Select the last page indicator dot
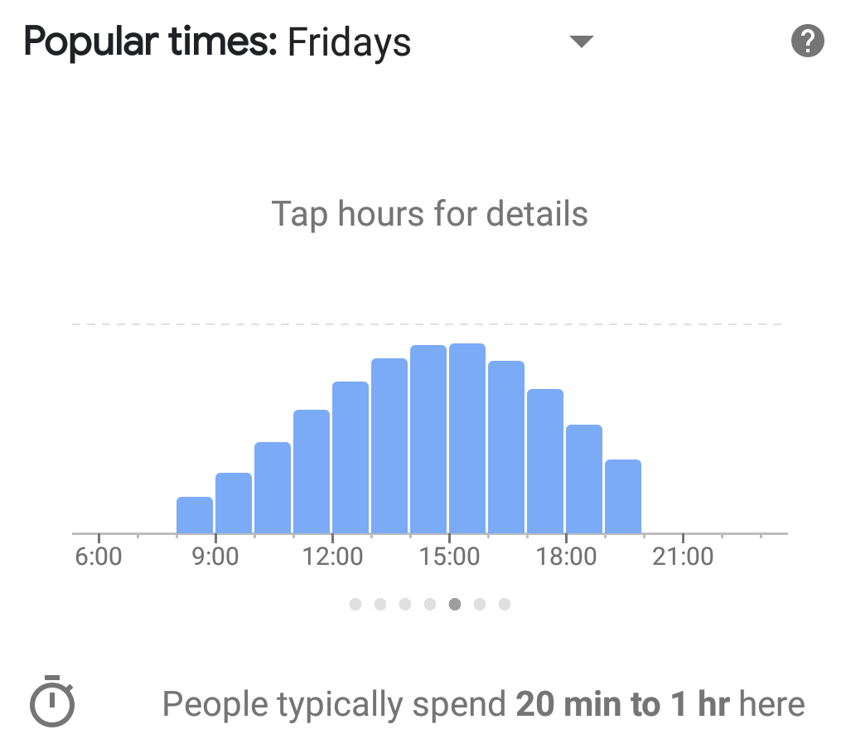Viewport: 846px width, 744px height. (x=505, y=605)
